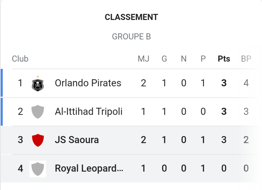Click the truncated Royal Leopard… name

[89, 168]
